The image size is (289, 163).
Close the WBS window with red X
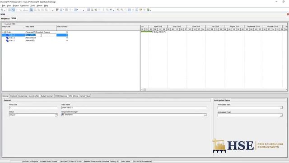tap(288, 14)
